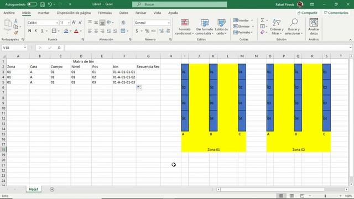The height and width of the screenshot is (199, 354).
Task: Click the Buscar search box
Action: (x=179, y=4)
